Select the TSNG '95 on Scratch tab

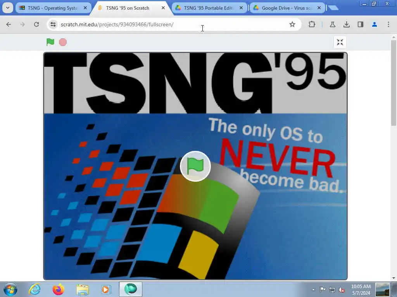click(x=127, y=8)
